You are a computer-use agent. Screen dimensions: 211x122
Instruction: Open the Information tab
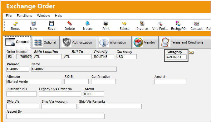tap(114, 42)
